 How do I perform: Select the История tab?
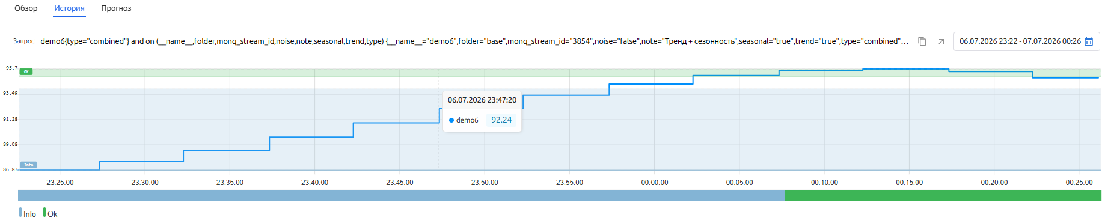click(x=69, y=8)
